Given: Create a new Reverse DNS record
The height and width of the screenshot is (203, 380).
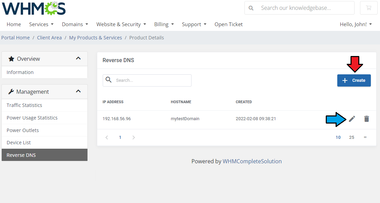Looking at the screenshot, I should pos(354,80).
